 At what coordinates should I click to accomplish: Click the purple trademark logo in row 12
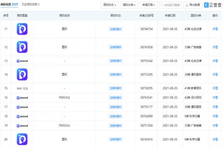pyautogui.click(x=22, y=47)
